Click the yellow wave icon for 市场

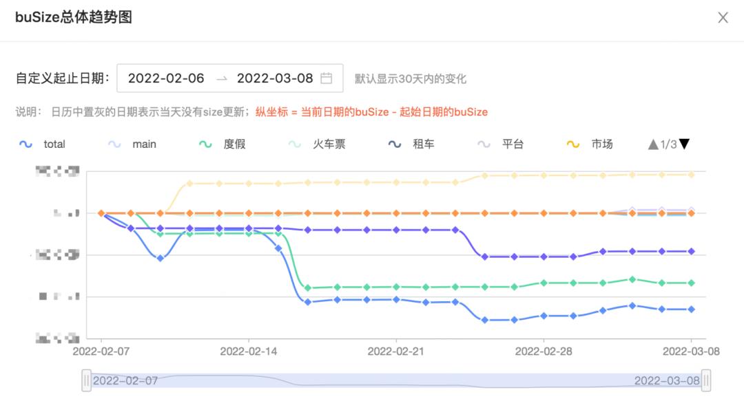(572, 144)
